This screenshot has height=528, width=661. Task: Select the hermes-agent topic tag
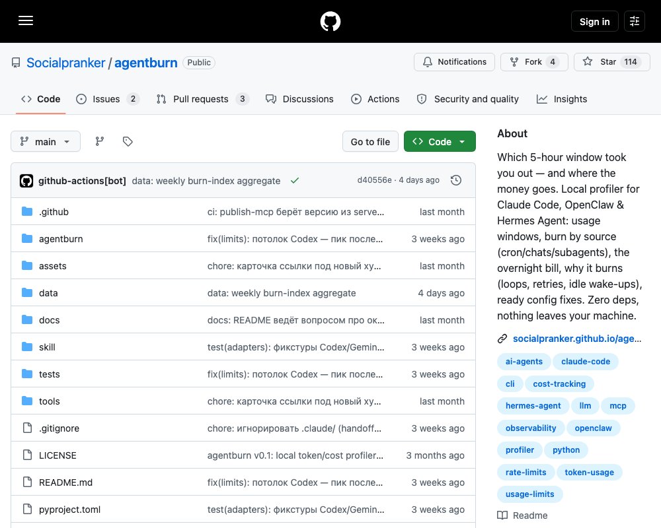coord(533,405)
